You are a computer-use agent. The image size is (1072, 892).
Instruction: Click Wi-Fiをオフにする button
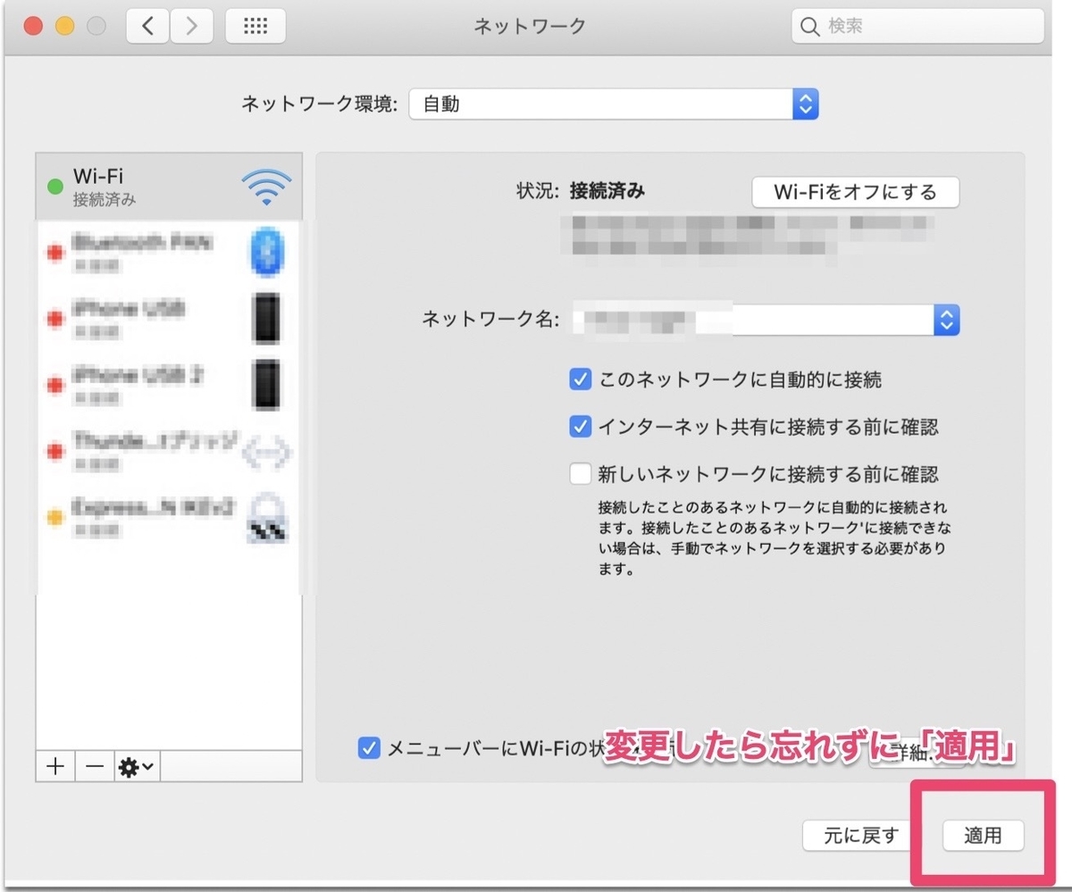(x=855, y=192)
